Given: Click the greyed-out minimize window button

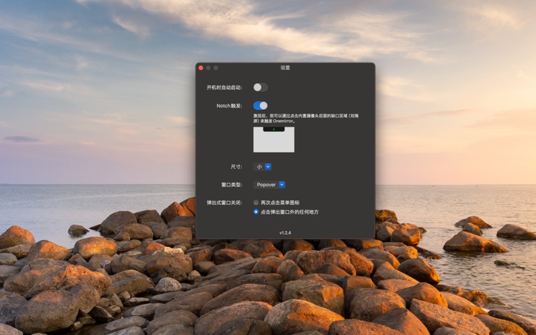Looking at the screenshot, I should coord(208,68).
